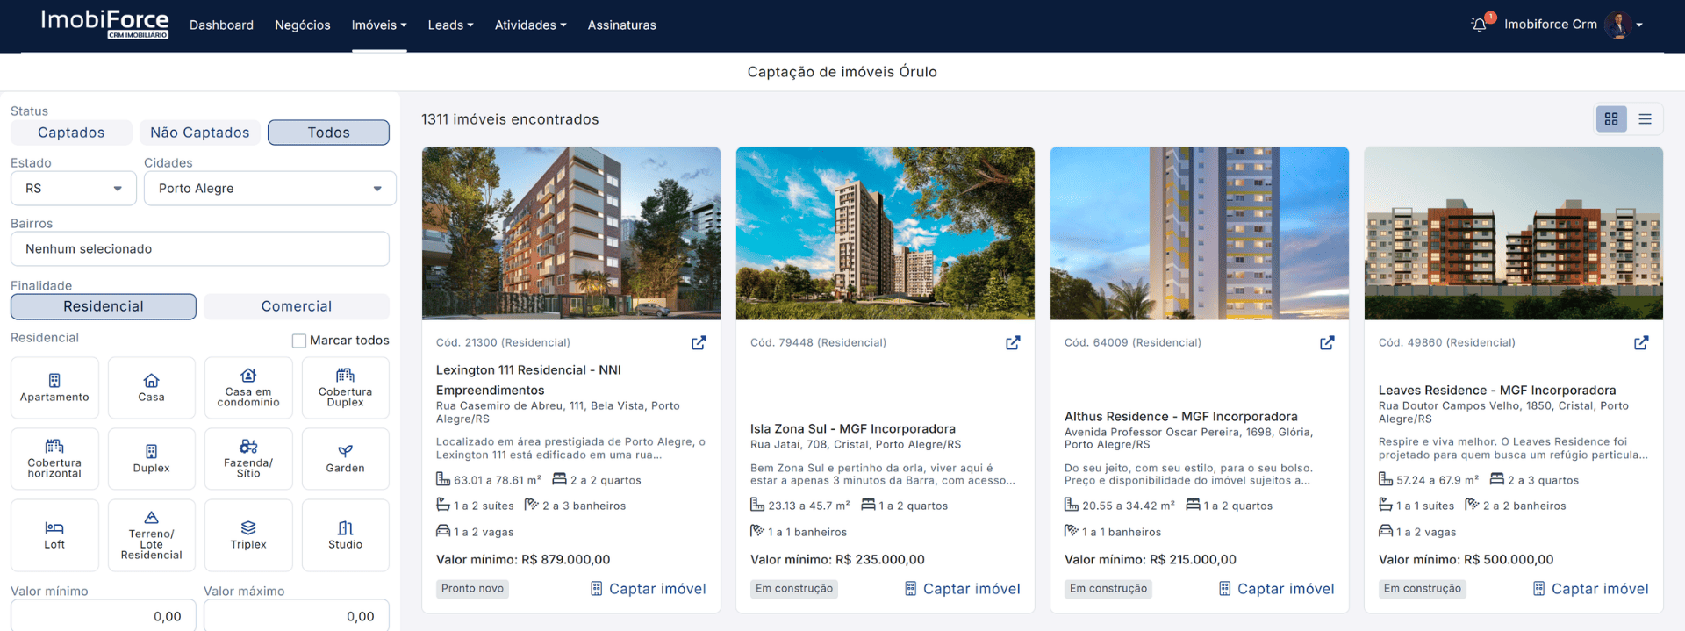The image size is (1685, 631).
Task: Click the ImobiForce logo
Action: (x=104, y=24)
